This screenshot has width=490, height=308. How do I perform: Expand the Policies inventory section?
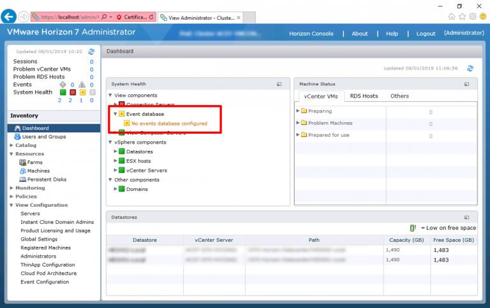(x=11, y=197)
